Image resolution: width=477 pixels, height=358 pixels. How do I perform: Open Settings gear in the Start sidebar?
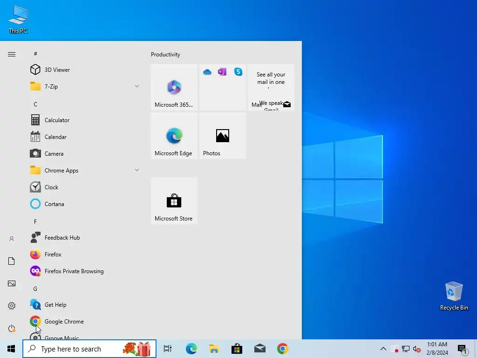12,306
